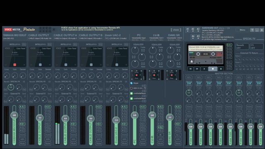Screen dimensions: 265x149
Task: Rewind the cassette recorder
Action: tap(190, 69)
